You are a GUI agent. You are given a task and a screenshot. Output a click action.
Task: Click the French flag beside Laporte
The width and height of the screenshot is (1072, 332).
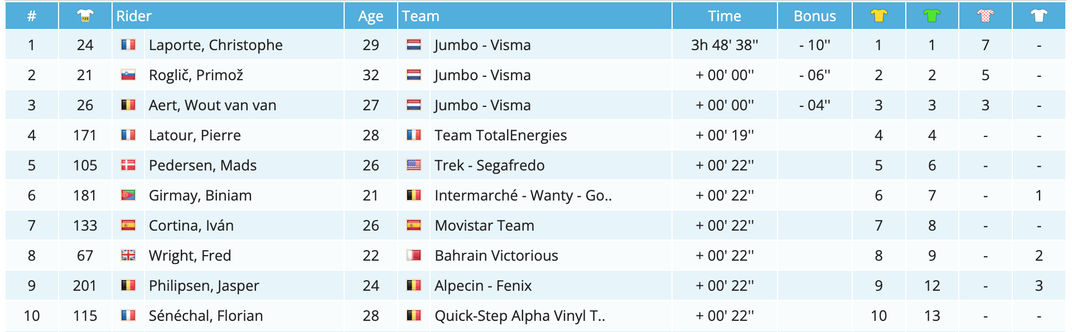click(x=128, y=45)
